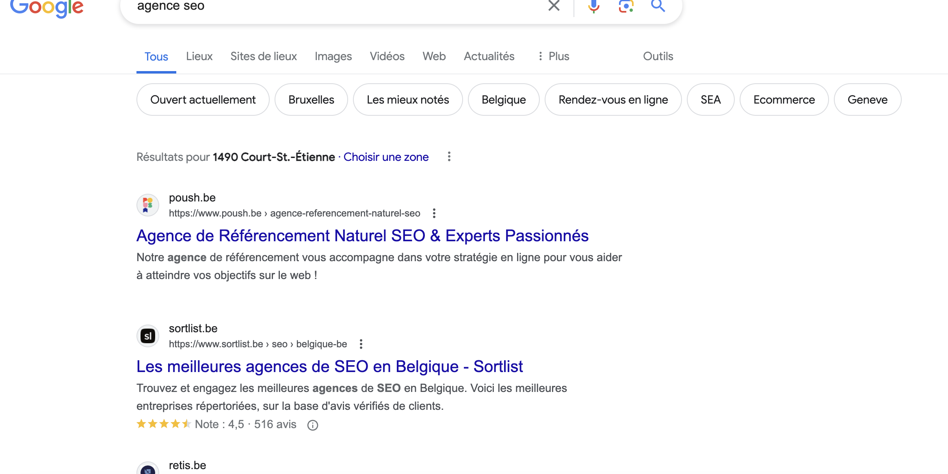Click the sortlist.be favicon
Viewport: 948px width, 474px height.
tap(148, 336)
